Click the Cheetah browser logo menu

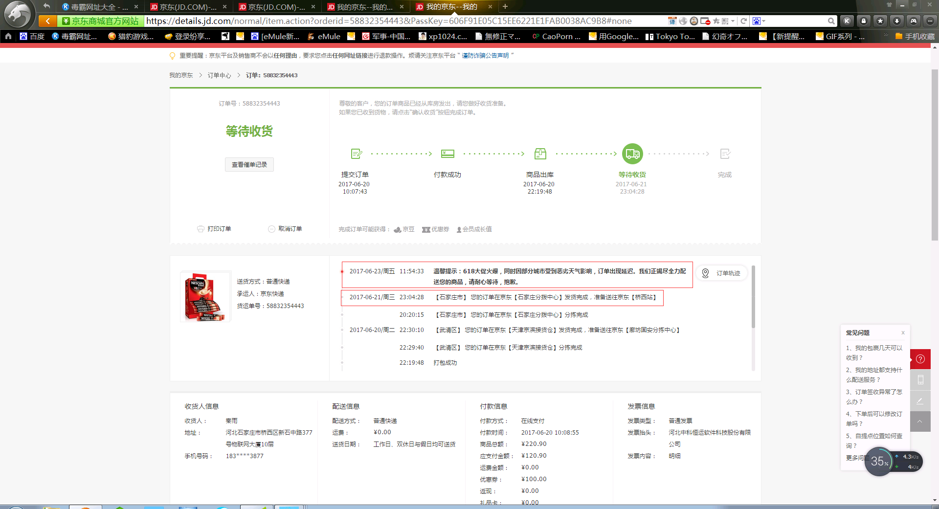pos(18,14)
